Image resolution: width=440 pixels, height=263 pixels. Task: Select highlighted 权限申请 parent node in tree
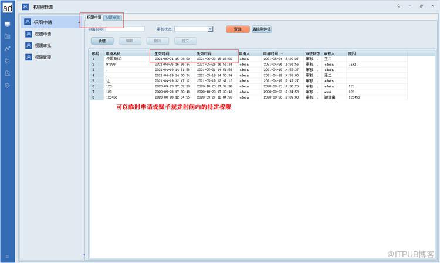click(x=50, y=22)
